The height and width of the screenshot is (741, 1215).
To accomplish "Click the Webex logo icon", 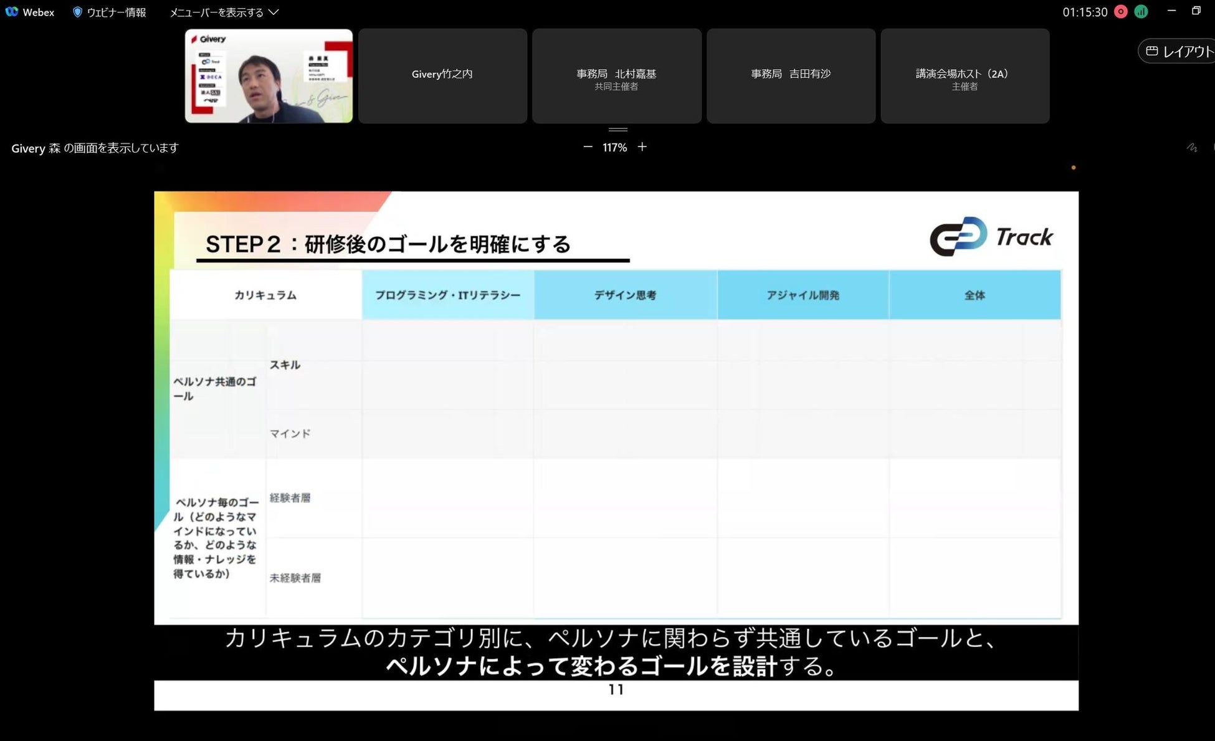I will [11, 12].
